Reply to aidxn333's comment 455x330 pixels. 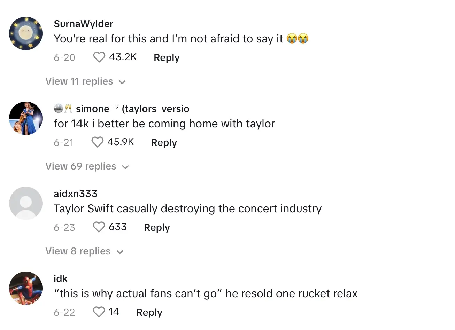click(157, 227)
